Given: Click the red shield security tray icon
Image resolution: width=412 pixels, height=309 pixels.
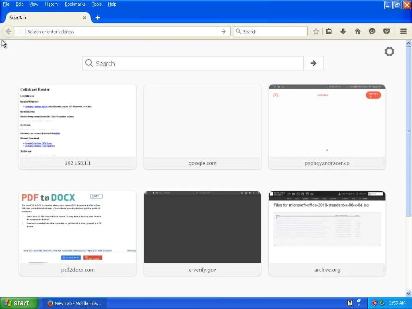Looking at the screenshot, I should point(375,303).
